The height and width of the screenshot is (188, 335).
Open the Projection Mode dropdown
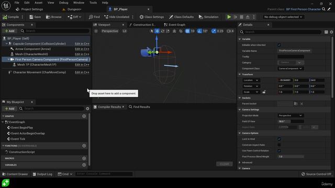coord(290,115)
